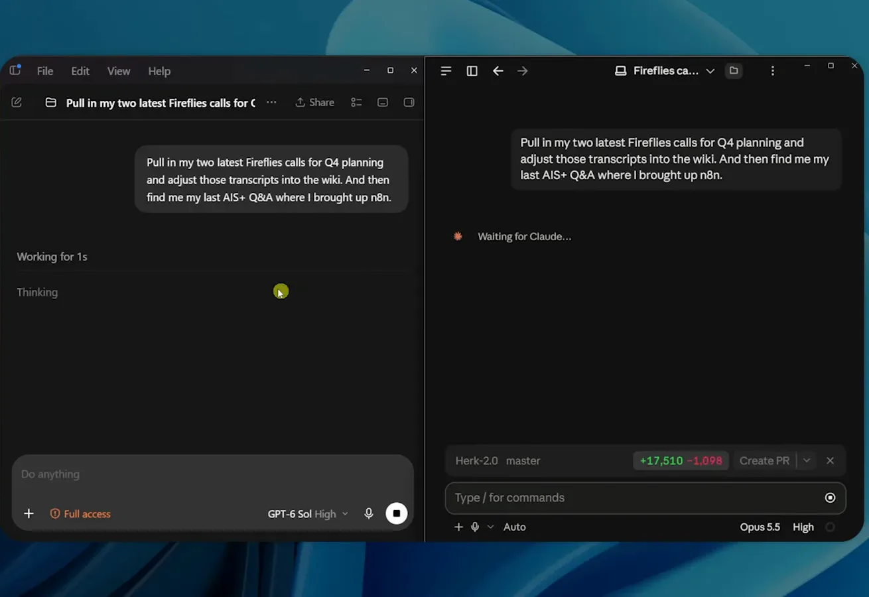Toggle the right side panel icon in left window

coord(409,102)
